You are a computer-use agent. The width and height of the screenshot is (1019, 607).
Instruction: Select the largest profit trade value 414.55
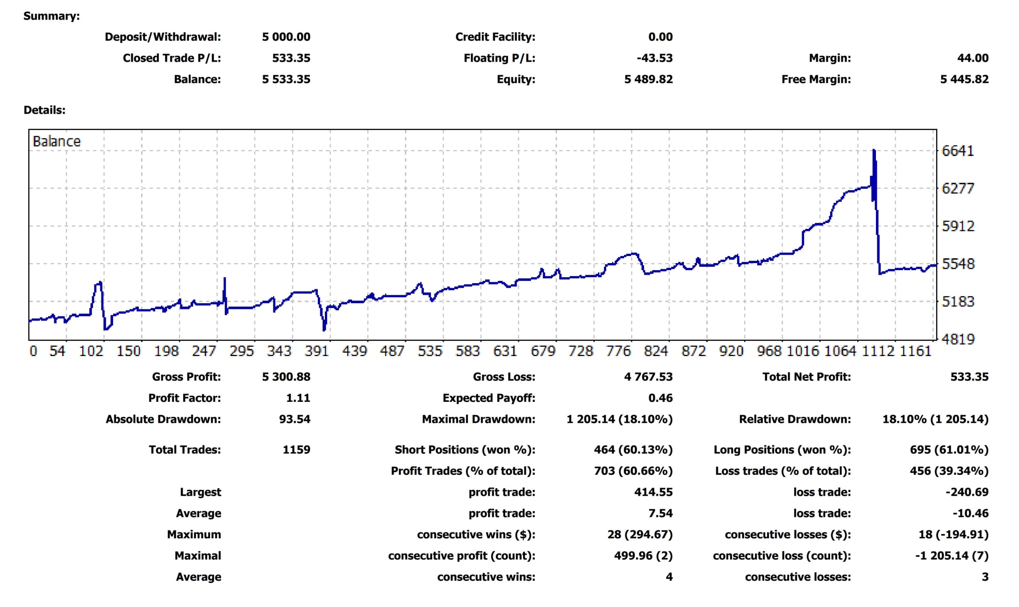653,492
